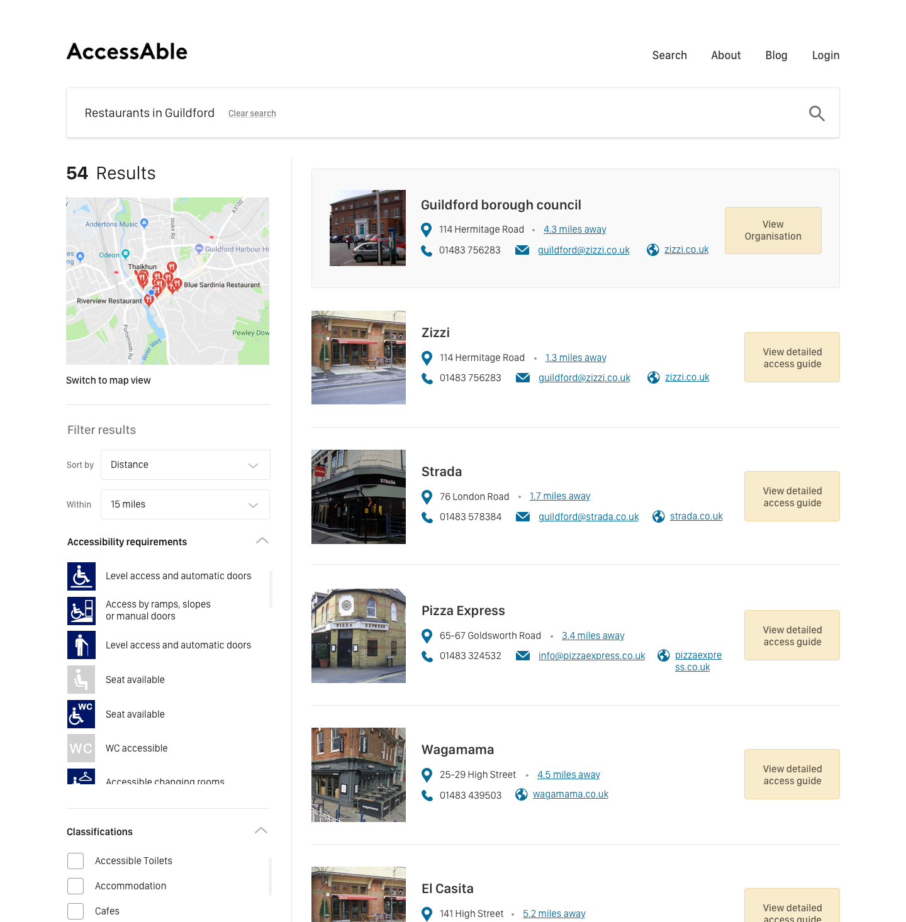Click envelope icon in Guildford borough council card
This screenshot has width=906, height=922.
[x=522, y=250]
